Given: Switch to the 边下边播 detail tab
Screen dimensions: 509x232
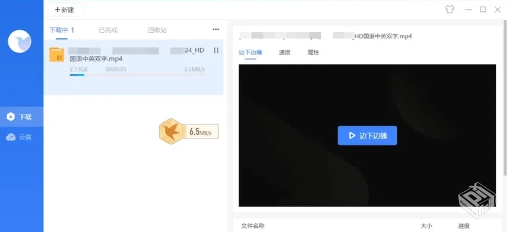Looking at the screenshot, I should [250, 53].
